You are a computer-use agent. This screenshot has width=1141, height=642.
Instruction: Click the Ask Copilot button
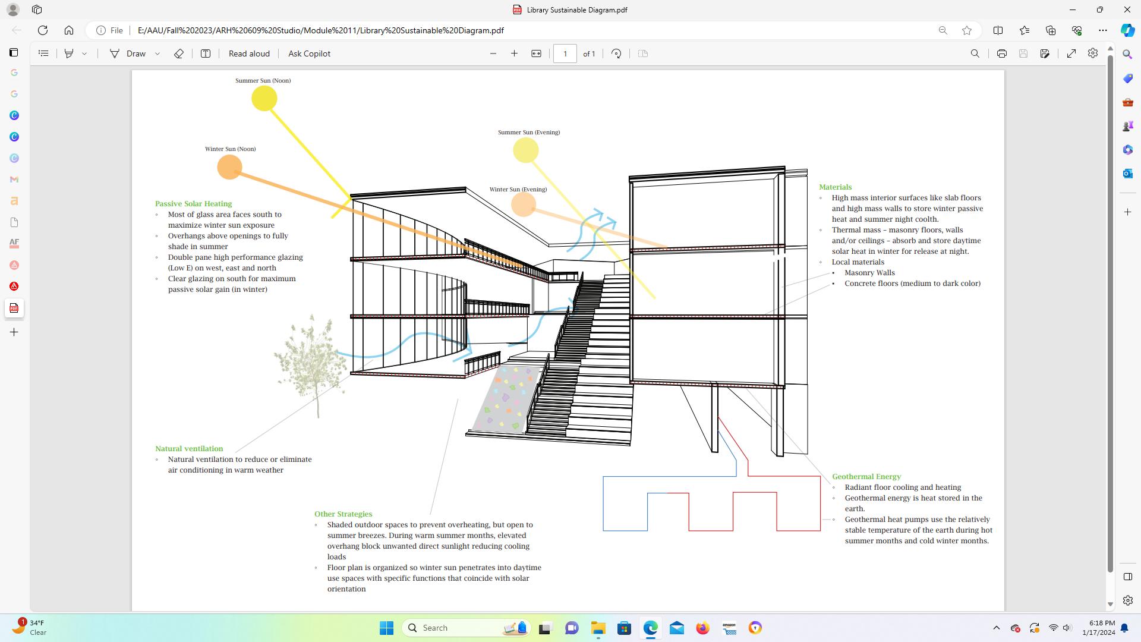(309, 53)
